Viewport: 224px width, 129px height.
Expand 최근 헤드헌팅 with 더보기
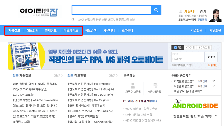pos(113,76)
